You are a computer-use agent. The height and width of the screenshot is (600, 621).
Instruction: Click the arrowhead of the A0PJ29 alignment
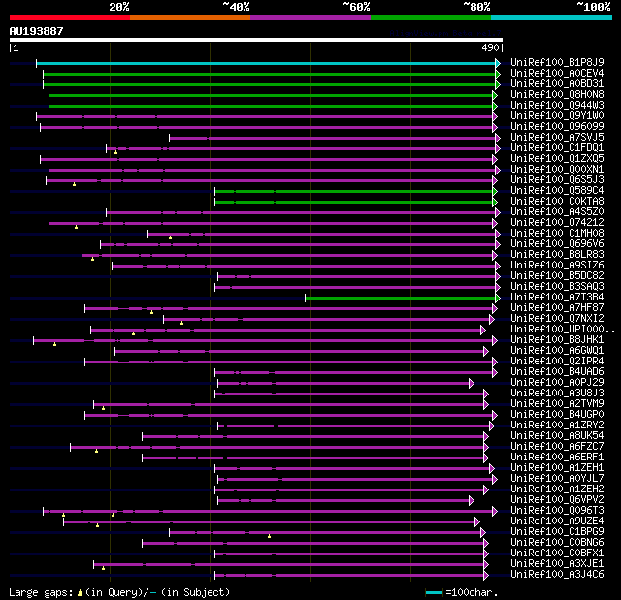[x=472, y=383]
